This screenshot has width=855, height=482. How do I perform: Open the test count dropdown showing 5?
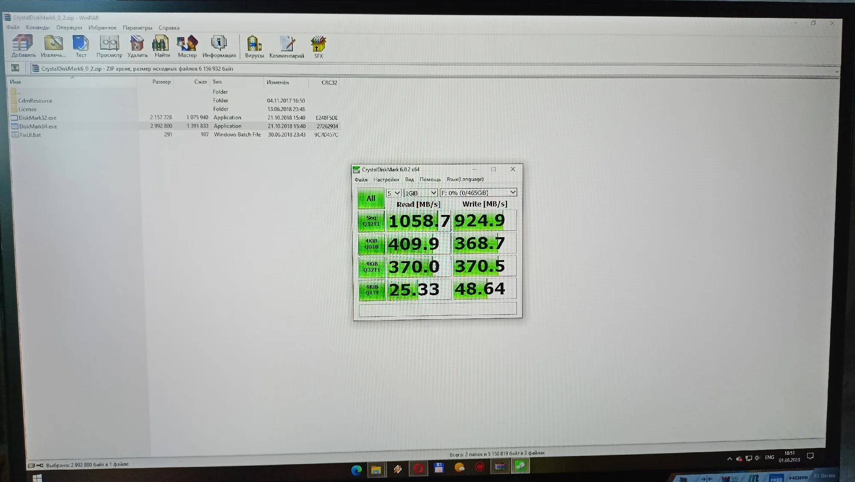393,193
